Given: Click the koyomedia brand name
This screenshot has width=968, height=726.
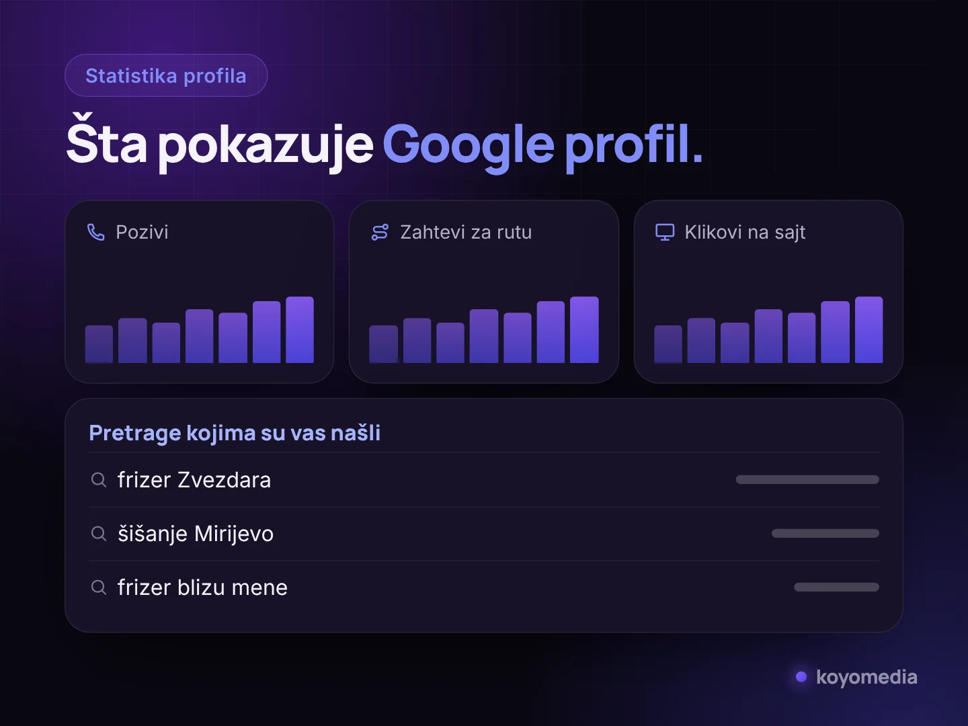Looking at the screenshot, I should point(866,677).
